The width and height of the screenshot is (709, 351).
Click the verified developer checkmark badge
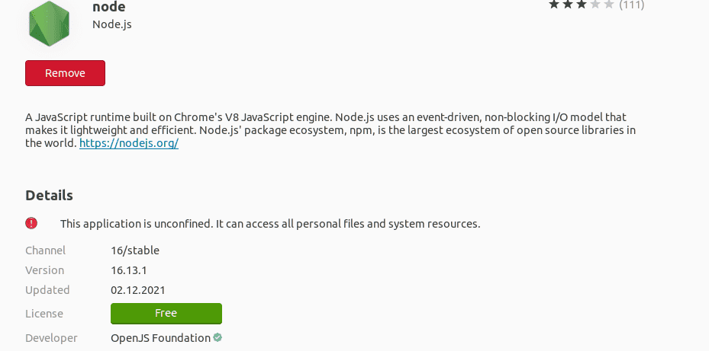click(x=218, y=337)
